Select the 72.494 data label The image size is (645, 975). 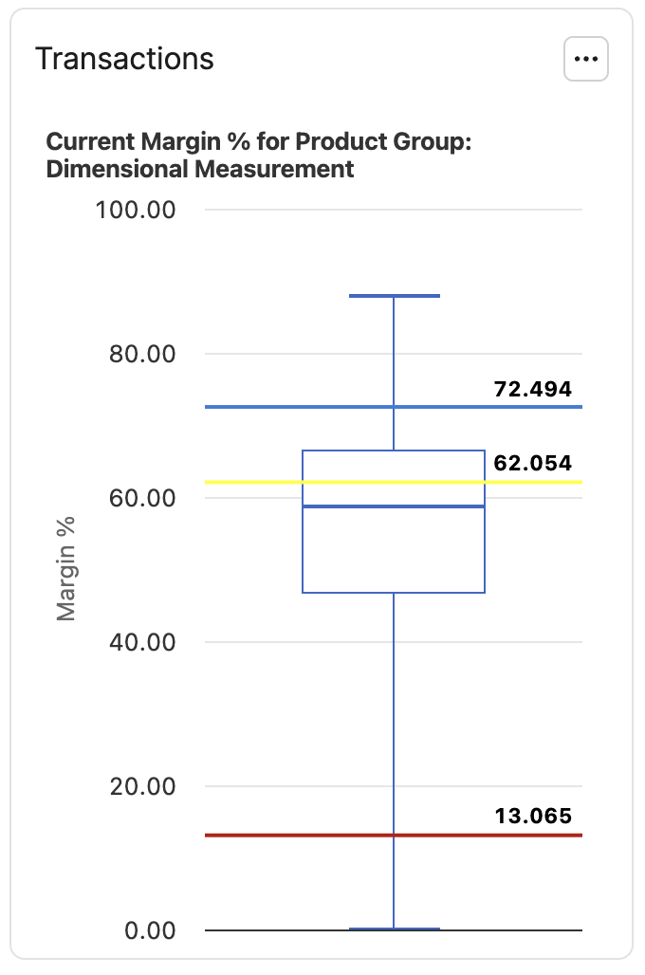click(x=533, y=389)
